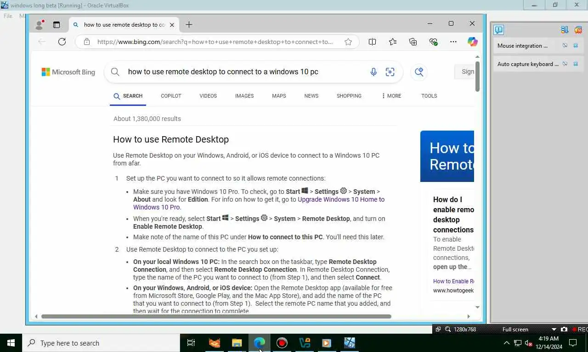This screenshot has height=352, width=588.
Task: Show hidden system tray icons
Action: coord(507,343)
